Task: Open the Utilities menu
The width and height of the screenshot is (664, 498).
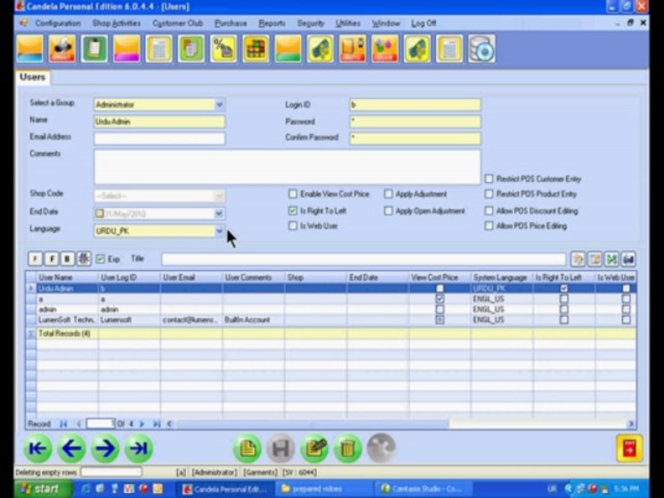Action: pos(348,24)
